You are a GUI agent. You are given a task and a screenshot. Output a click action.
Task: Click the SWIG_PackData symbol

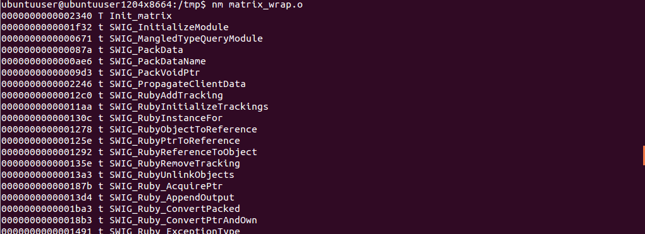pos(147,50)
